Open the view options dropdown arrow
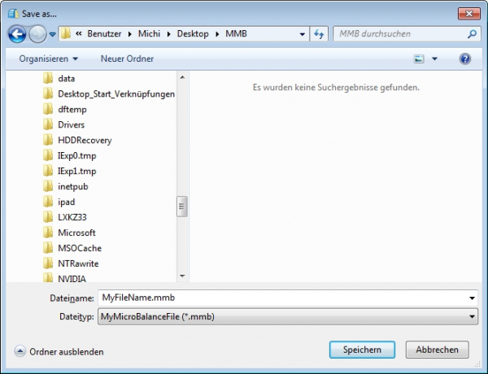 pos(434,59)
